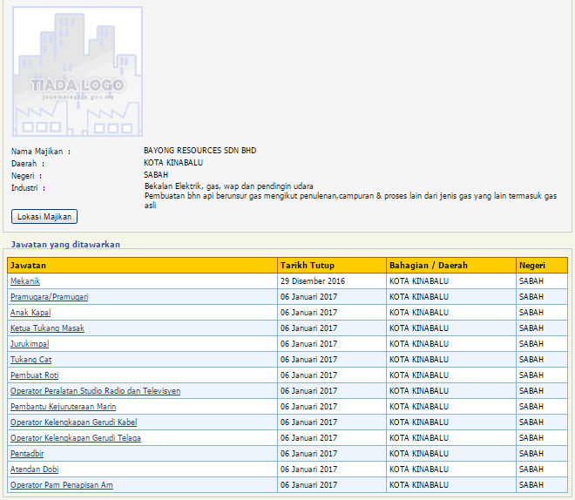Open the Atendan Dobi job link
Image resolution: width=575 pixels, height=500 pixels.
pyautogui.click(x=35, y=470)
